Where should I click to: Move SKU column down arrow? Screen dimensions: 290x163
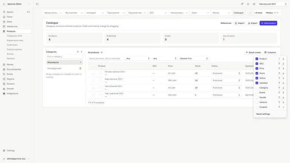tap(283, 63)
